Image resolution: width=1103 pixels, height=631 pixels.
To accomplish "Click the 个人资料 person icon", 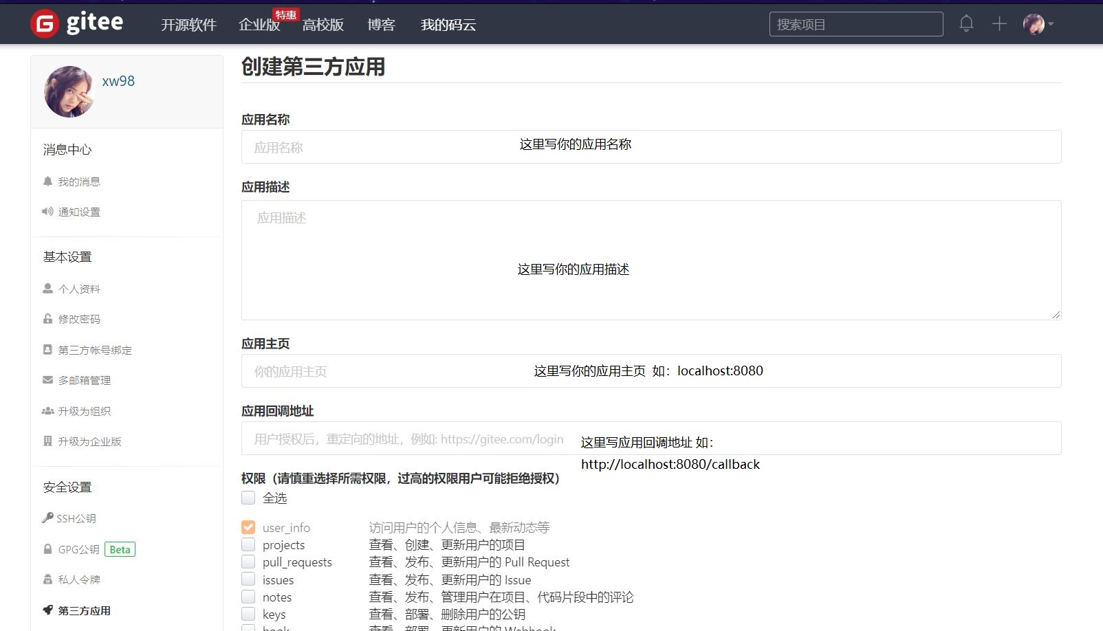I will click(x=47, y=289).
